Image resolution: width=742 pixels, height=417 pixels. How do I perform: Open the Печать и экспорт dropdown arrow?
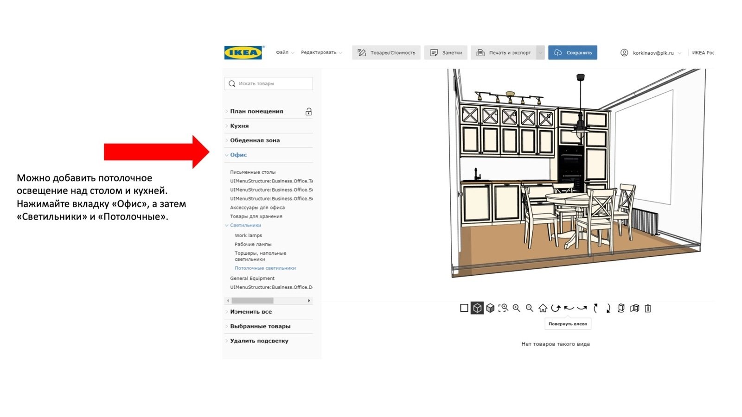[540, 53]
